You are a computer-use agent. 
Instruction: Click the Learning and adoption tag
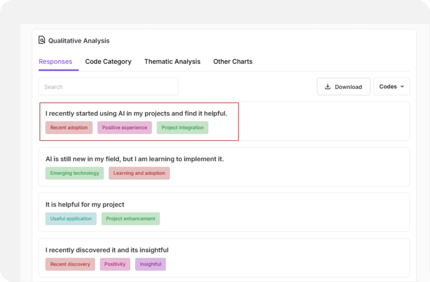click(x=139, y=173)
